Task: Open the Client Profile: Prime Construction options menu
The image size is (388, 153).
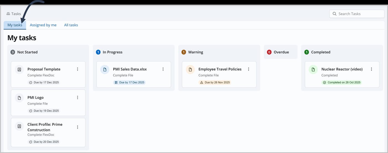Action: 78,127
